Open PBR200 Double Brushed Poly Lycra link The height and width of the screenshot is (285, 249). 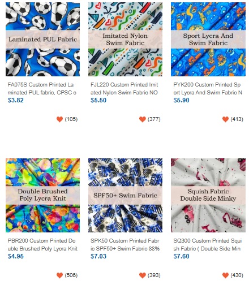click(x=42, y=245)
